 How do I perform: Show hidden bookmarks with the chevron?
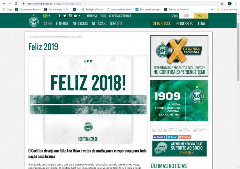tap(212, 10)
